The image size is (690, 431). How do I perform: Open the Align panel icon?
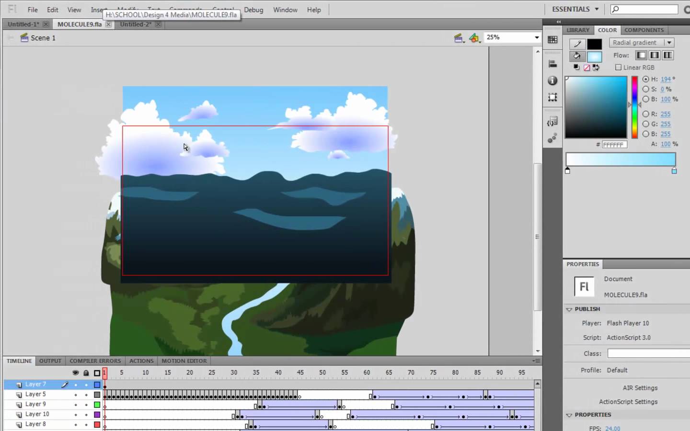(x=552, y=64)
